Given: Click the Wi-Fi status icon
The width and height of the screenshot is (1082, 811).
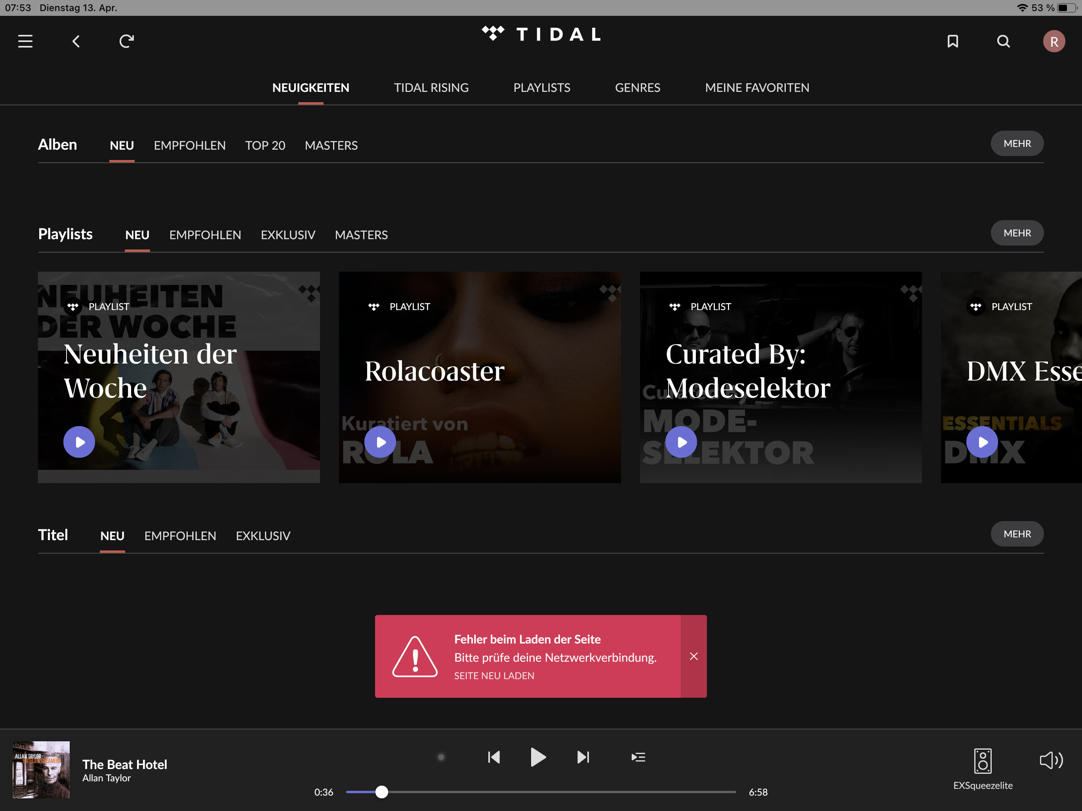Looking at the screenshot, I should click(1022, 8).
